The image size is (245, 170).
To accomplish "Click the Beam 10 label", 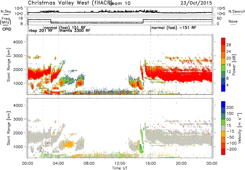I will pyautogui.click(x=119, y=3).
